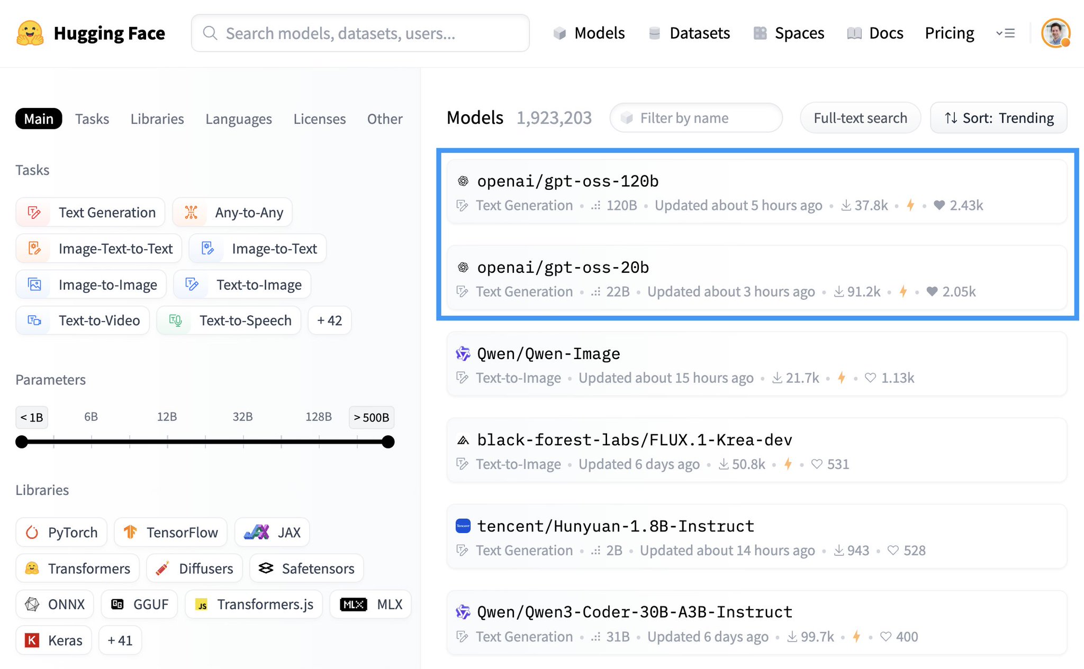Click the Qwen logo beside Qwen-Image
Viewport: 1084px width, 669px height.
(463, 354)
